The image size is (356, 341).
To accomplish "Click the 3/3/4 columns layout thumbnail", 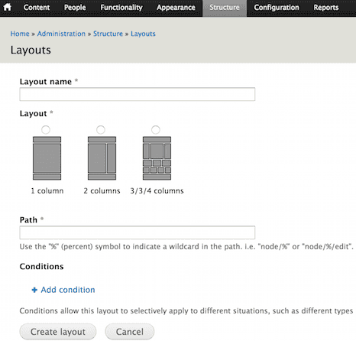I will (x=157, y=158).
